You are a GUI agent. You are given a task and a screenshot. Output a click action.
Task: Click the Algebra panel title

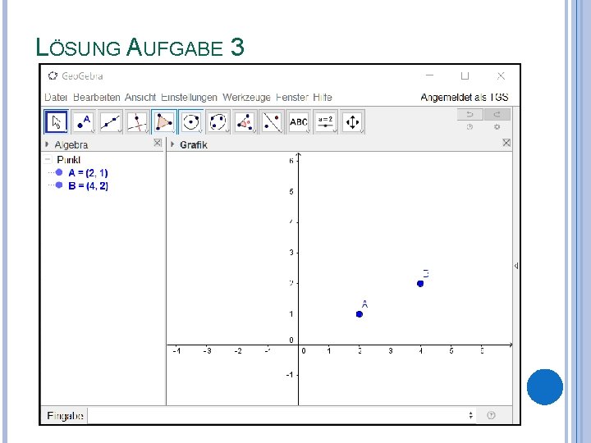[x=71, y=144]
